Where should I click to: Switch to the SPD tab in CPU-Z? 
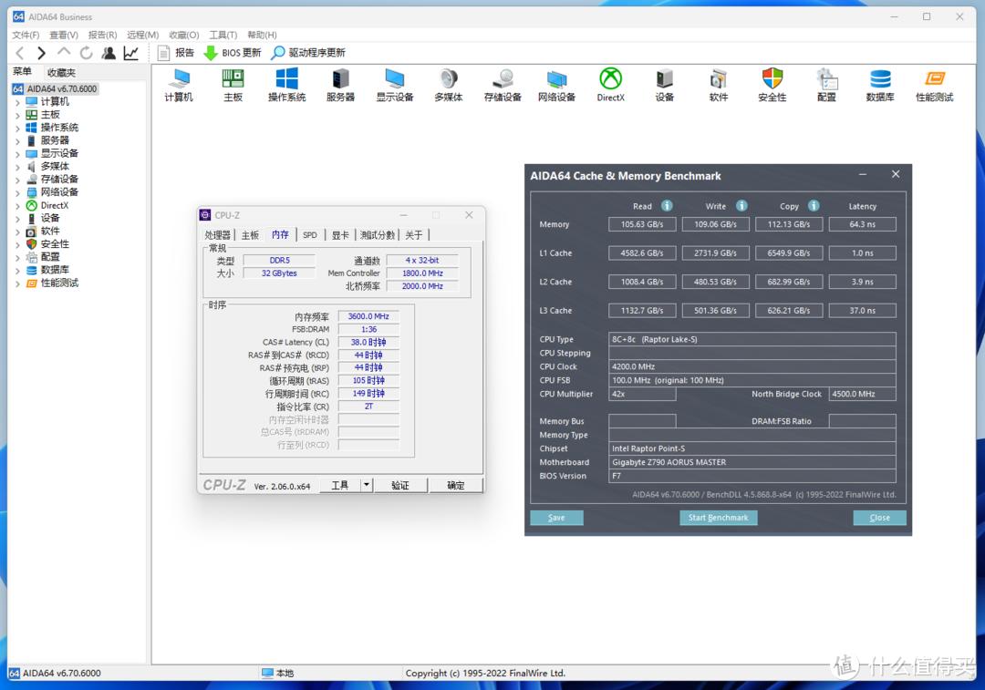pyautogui.click(x=310, y=234)
